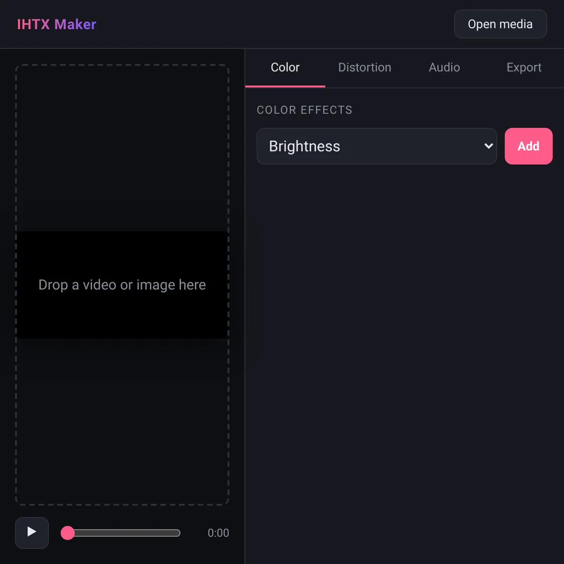Screen dimensions: 564x564
Task: Click the 'Drop a video or image here' text
Action: [x=122, y=285]
